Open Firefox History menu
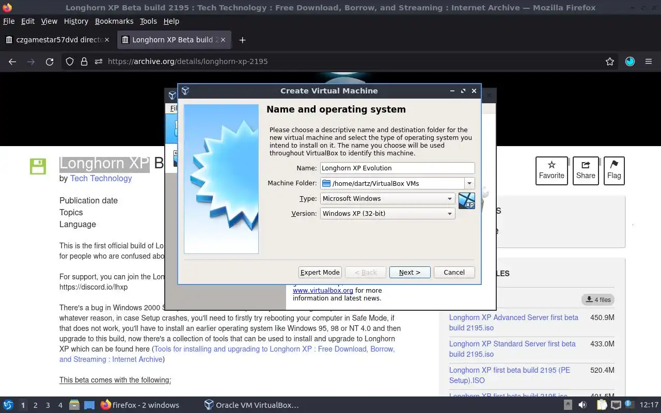Viewport: 661px width, 413px height. tap(76, 21)
